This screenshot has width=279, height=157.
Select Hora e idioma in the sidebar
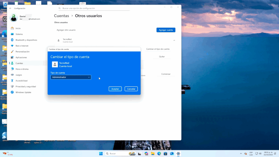click(x=22, y=69)
